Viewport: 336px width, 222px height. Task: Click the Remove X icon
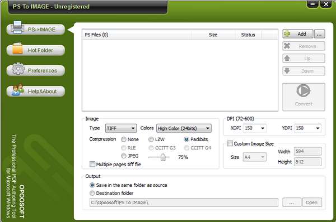287,46
